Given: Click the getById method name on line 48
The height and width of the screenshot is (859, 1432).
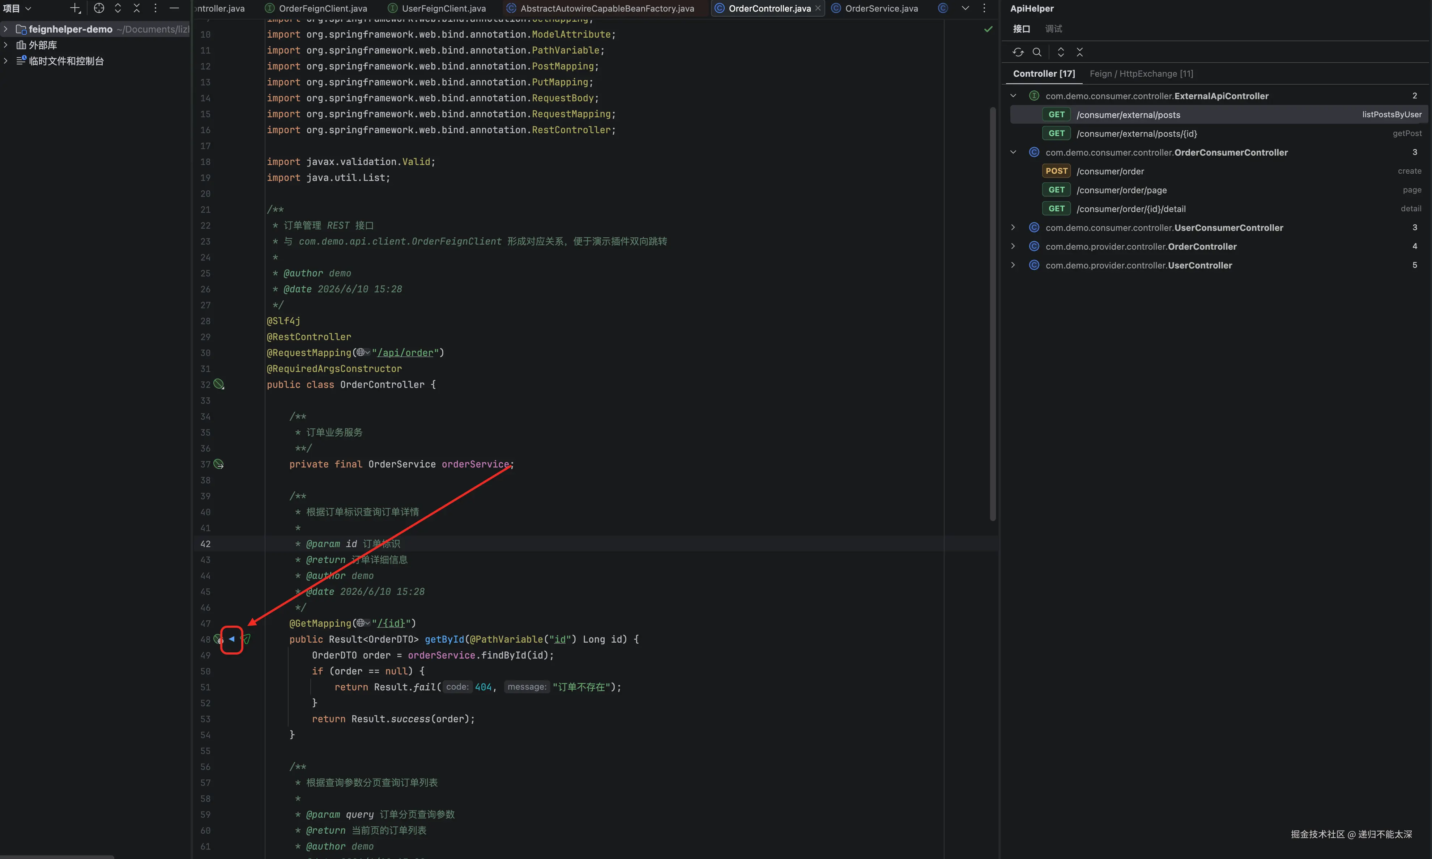Looking at the screenshot, I should tap(444, 639).
